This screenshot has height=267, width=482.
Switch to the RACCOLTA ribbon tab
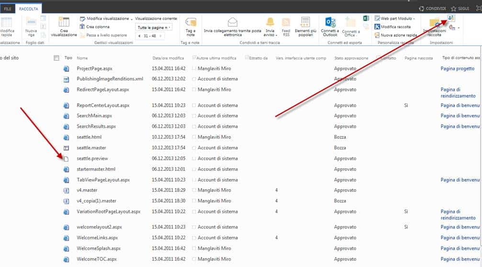coord(28,9)
